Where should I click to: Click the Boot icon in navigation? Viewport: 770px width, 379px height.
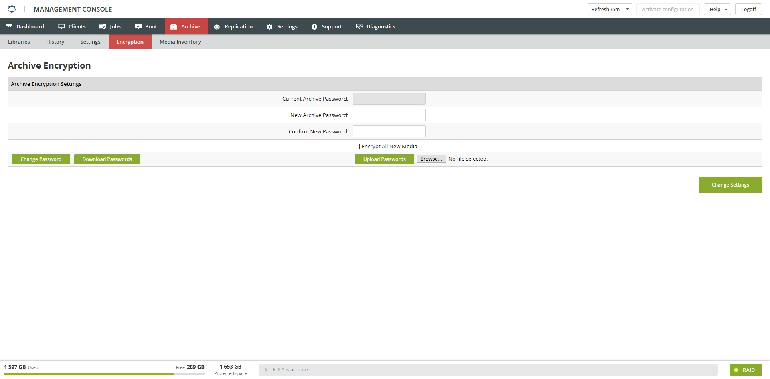[138, 26]
